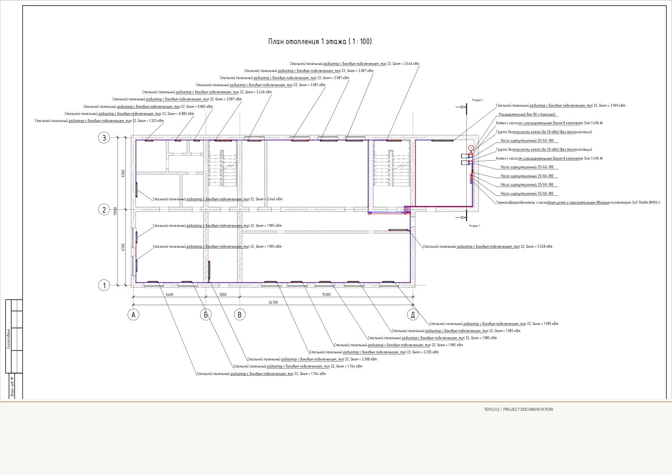Click the 15300 dimension value
Screen dimensions: 672x475
point(326,295)
